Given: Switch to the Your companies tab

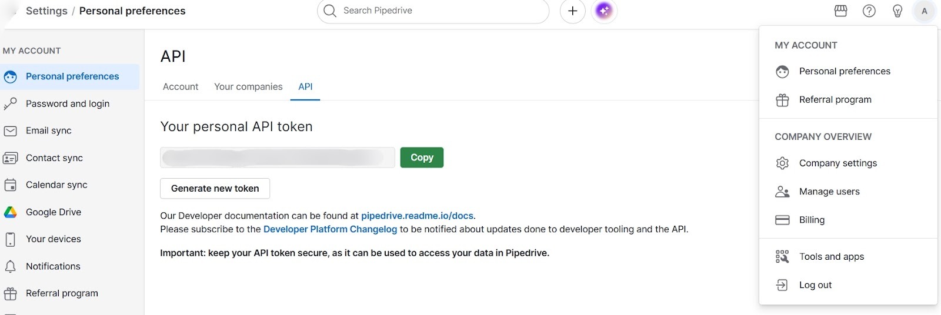Looking at the screenshot, I should 248,87.
